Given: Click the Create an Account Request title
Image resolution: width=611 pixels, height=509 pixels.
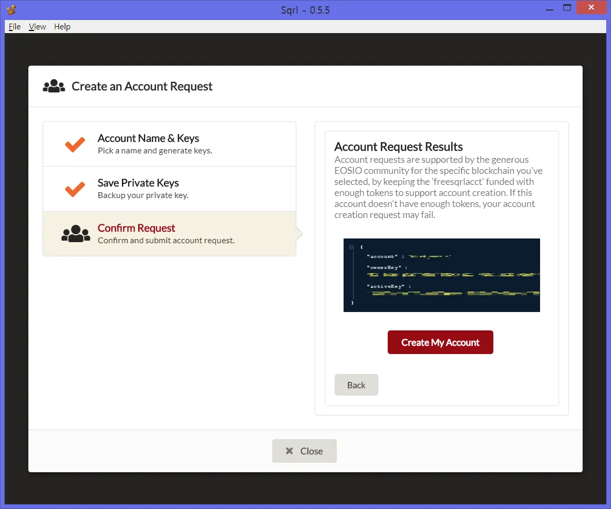Looking at the screenshot, I should coord(142,86).
